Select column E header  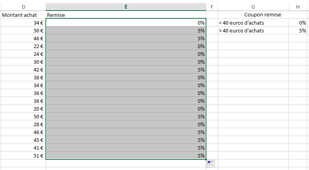pyautogui.click(x=126, y=7)
